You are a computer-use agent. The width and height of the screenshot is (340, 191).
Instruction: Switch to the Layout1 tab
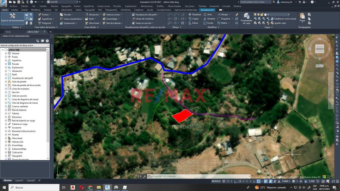click(19, 180)
